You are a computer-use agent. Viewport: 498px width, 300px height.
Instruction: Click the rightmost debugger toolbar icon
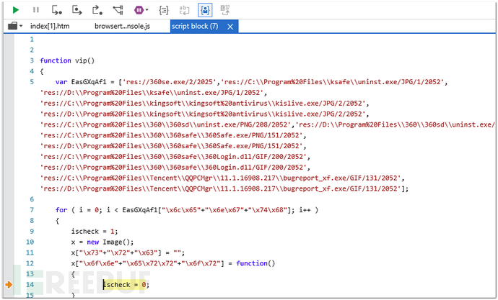point(225,10)
